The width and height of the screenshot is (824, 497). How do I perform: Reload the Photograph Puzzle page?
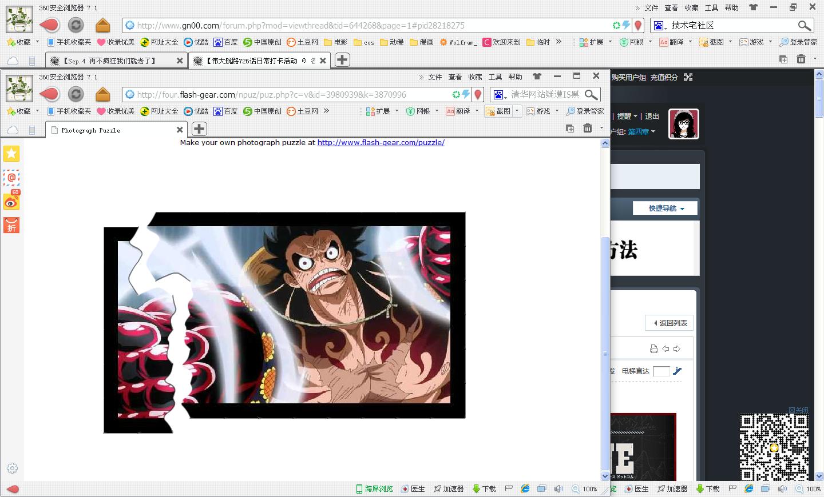(x=76, y=94)
